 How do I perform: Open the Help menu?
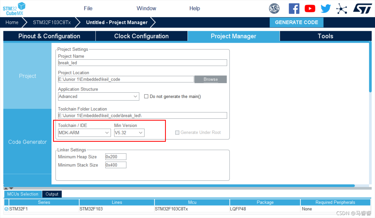coord(195,8)
